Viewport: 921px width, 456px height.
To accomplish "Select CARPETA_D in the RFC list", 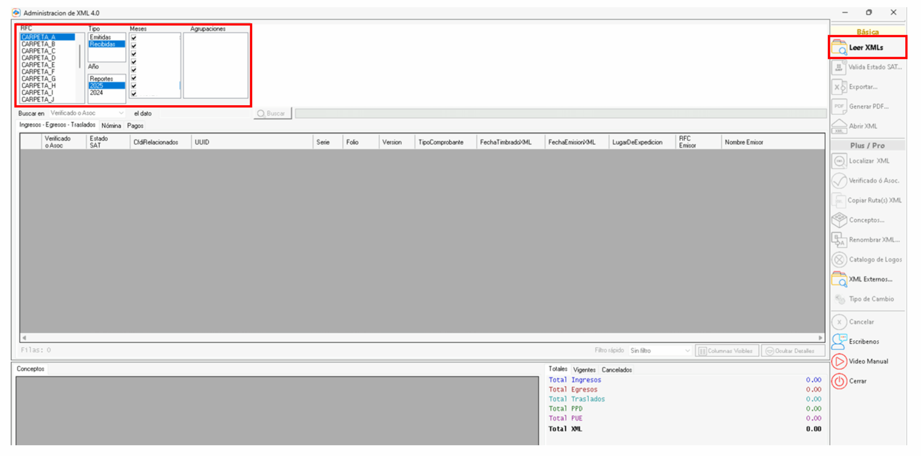I will click(37, 58).
